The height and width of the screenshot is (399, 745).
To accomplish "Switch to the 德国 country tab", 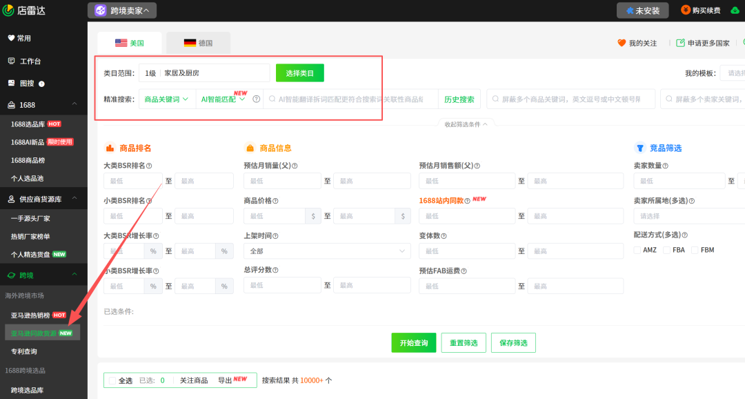I will [x=199, y=42].
